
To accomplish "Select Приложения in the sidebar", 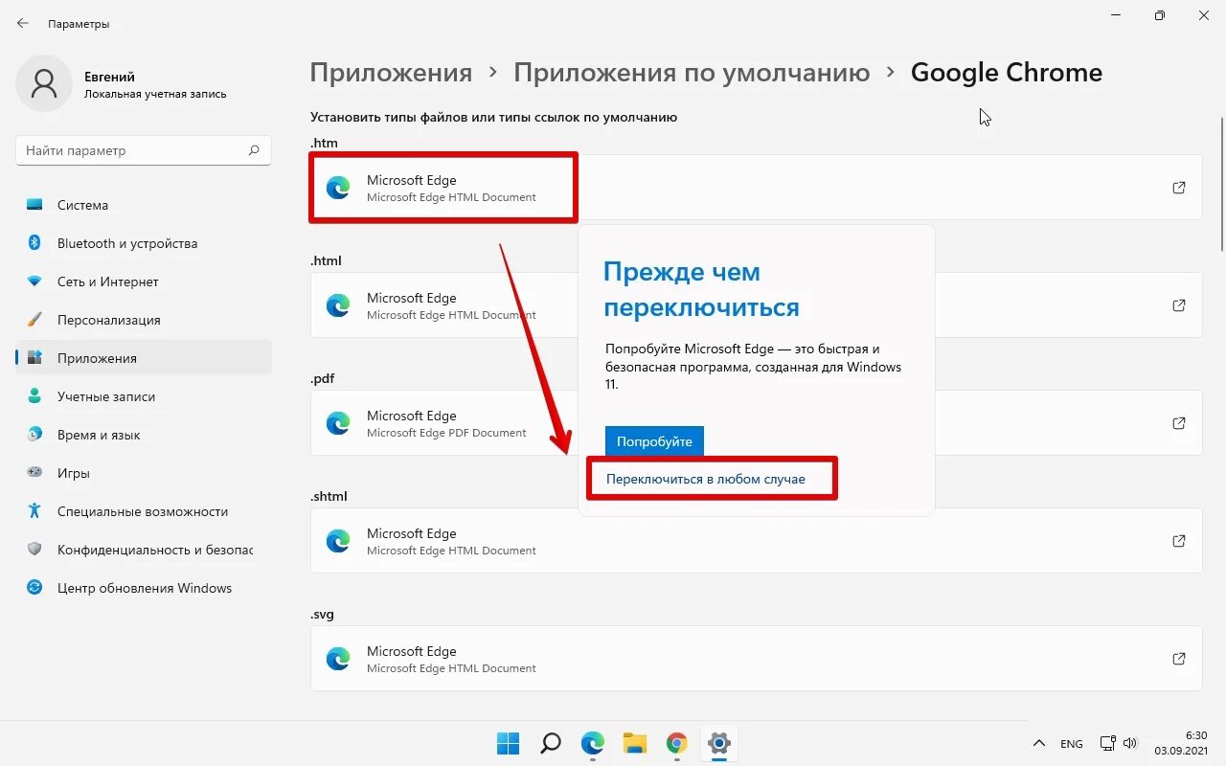I will coord(144,358).
